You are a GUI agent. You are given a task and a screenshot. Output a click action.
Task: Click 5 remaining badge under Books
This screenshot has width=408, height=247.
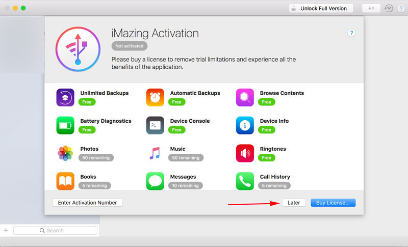tap(94, 185)
